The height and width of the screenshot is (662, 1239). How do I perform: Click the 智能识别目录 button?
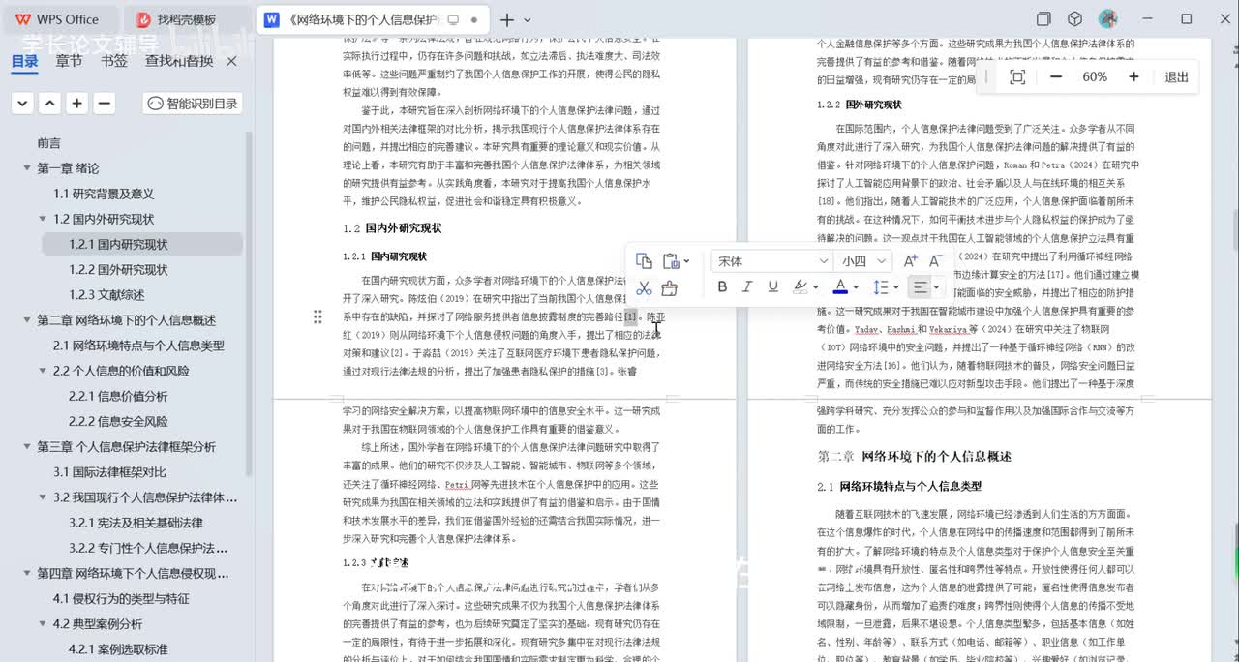(192, 104)
